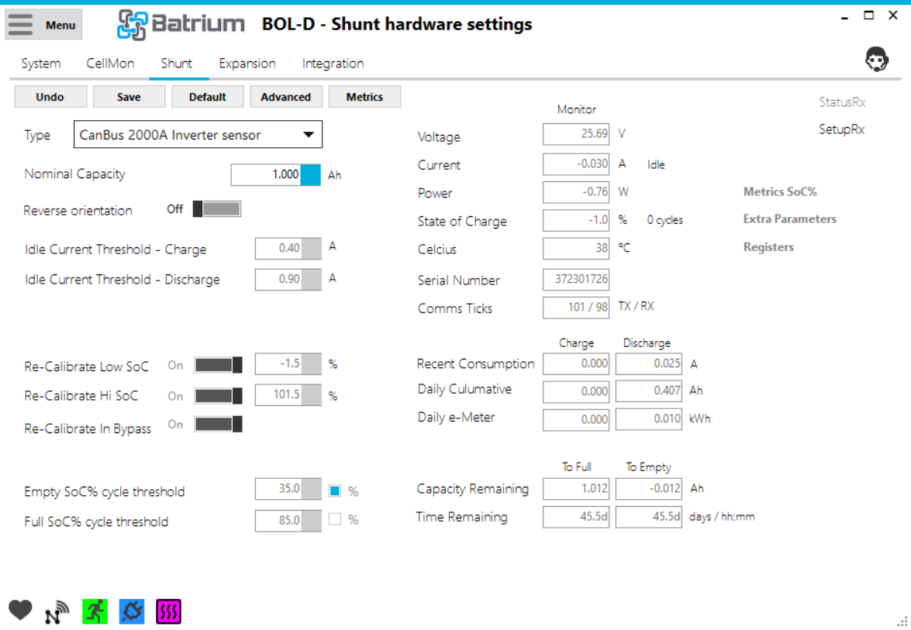
Task: Open the support agent headset icon
Action: click(876, 59)
